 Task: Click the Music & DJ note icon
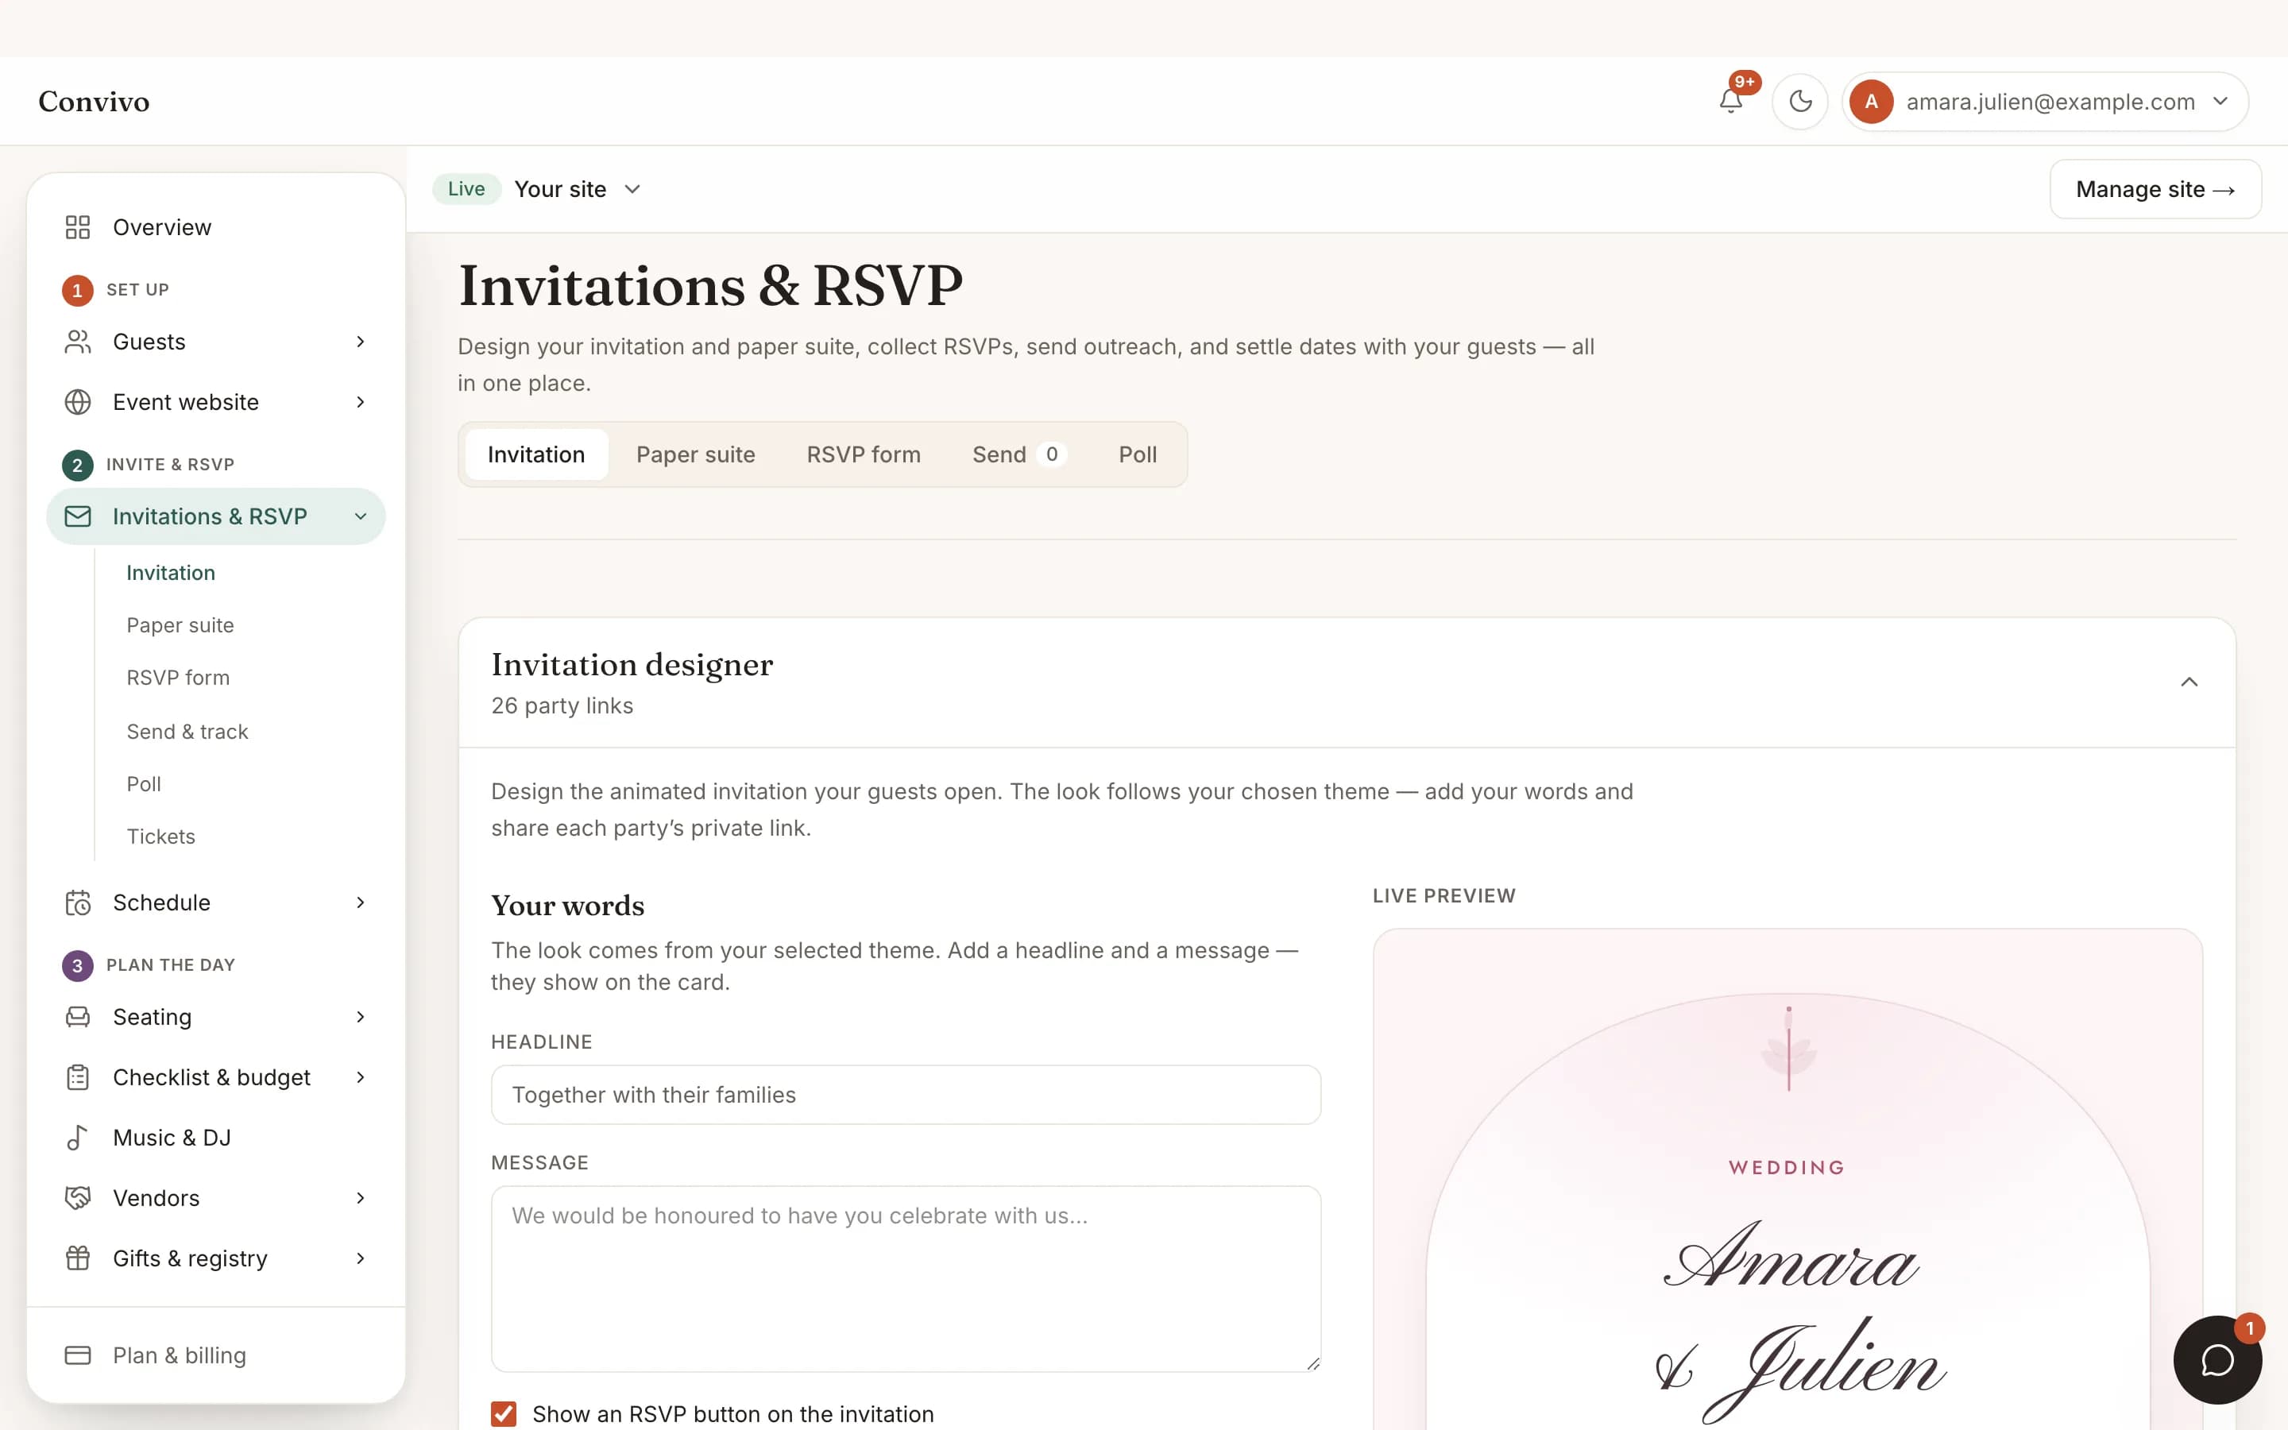(x=78, y=1138)
